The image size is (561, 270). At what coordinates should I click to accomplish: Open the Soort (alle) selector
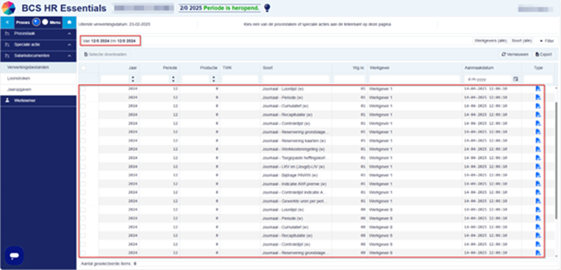[x=522, y=41]
